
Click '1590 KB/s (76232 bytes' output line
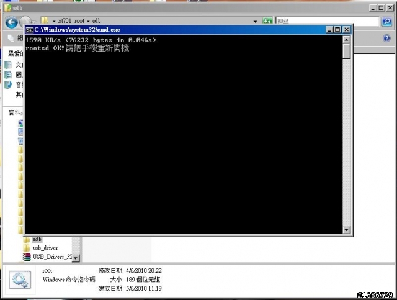pyautogui.click(x=91, y=40)
